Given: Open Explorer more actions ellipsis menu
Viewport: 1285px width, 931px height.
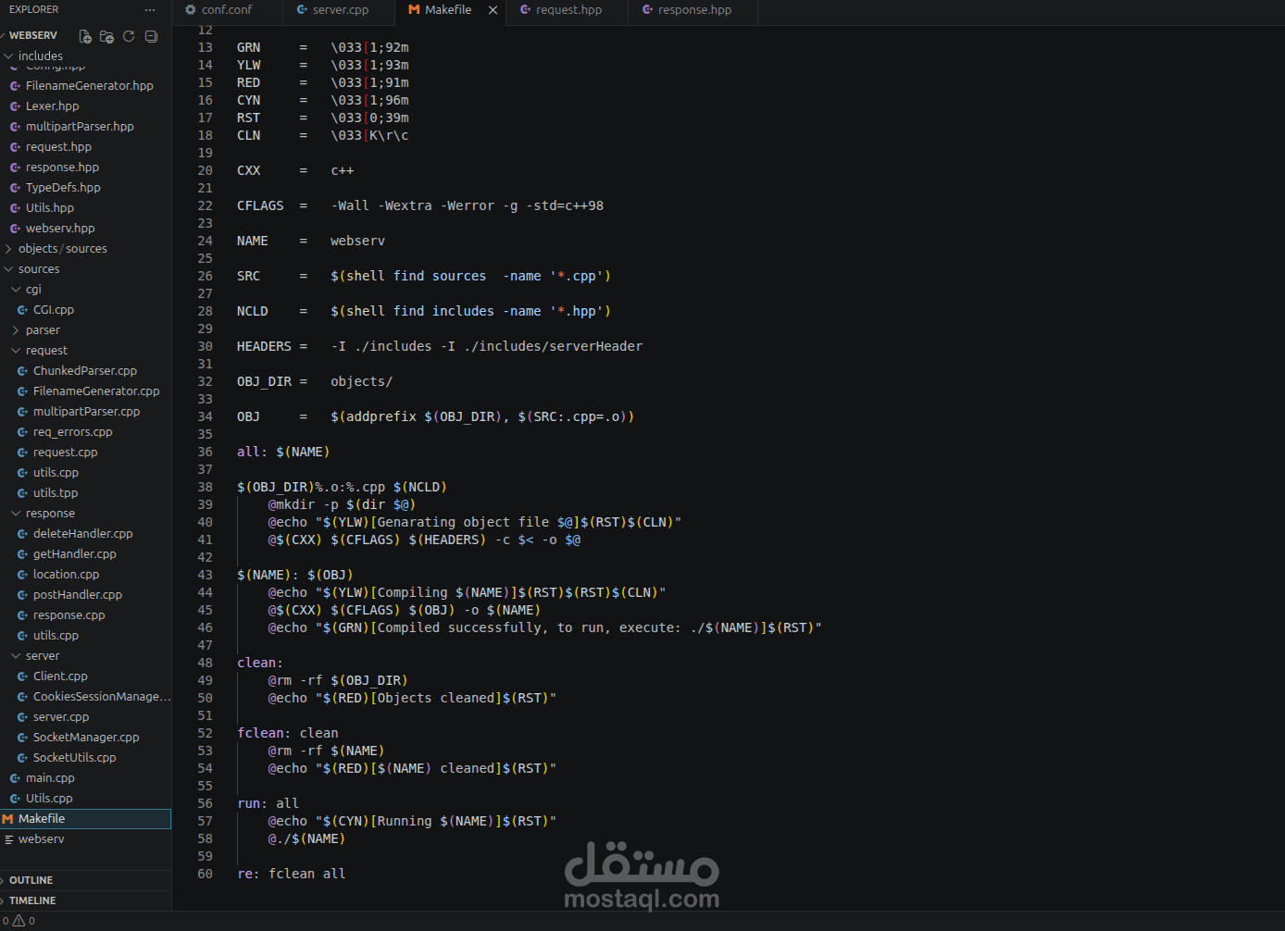Looking at the screenshot, I should pos(150,9).
